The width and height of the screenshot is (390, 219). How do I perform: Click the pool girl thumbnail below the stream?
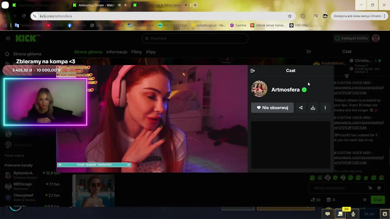click(93, 190)
